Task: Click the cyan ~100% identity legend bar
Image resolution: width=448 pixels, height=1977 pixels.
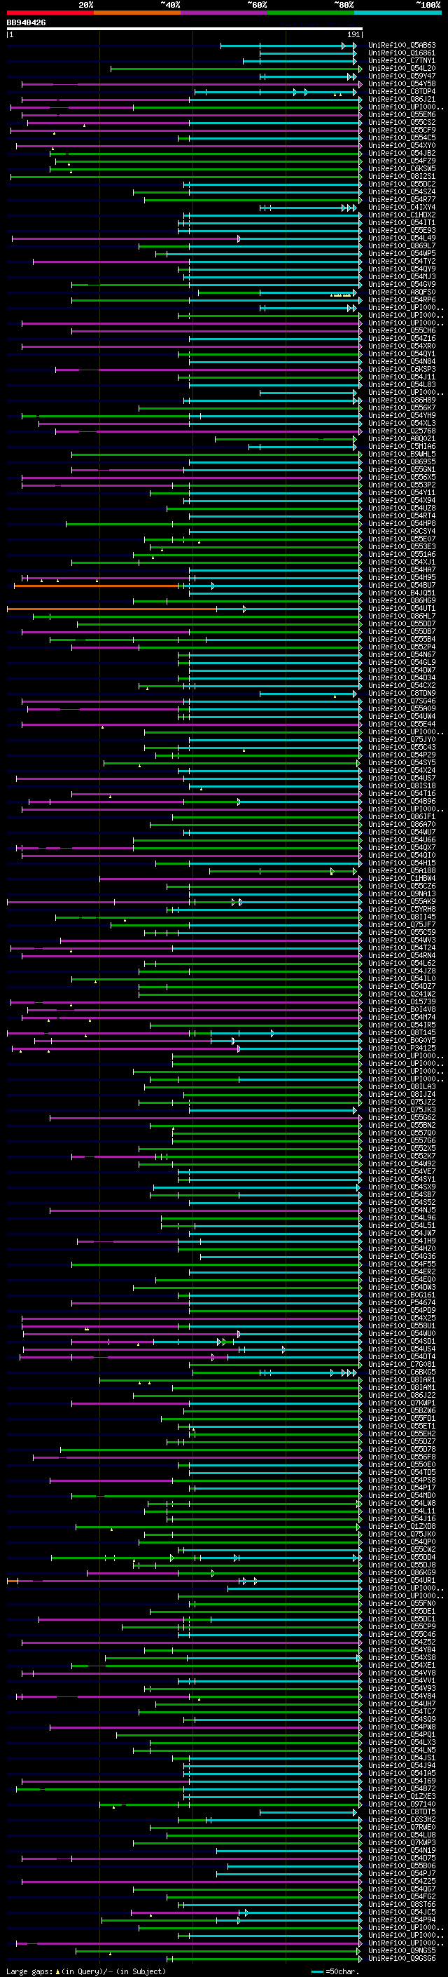Action: 398,13
